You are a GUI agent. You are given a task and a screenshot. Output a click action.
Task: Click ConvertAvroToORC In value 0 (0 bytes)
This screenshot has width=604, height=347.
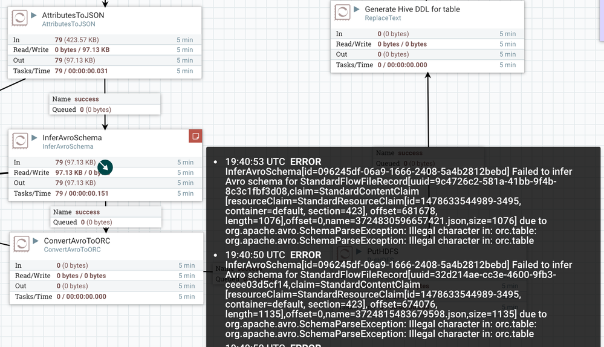(72, 265)
